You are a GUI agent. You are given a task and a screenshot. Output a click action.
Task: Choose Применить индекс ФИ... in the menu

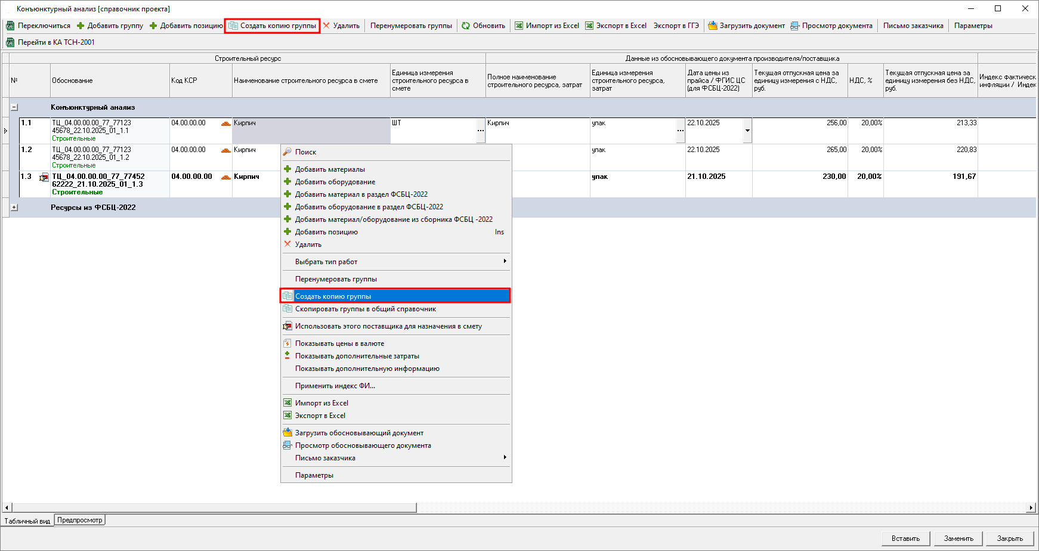click(396, 386)
